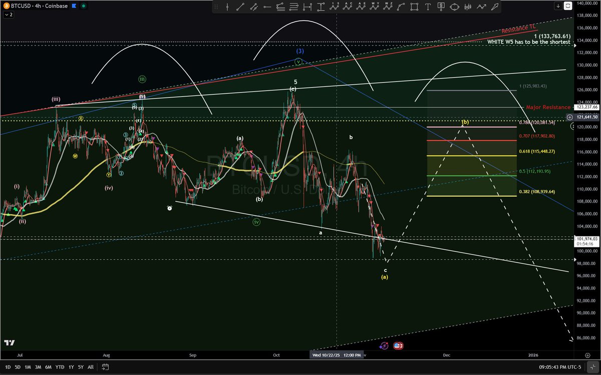
Task: Open the go-to-date calendar
Action: pos(106,367)
